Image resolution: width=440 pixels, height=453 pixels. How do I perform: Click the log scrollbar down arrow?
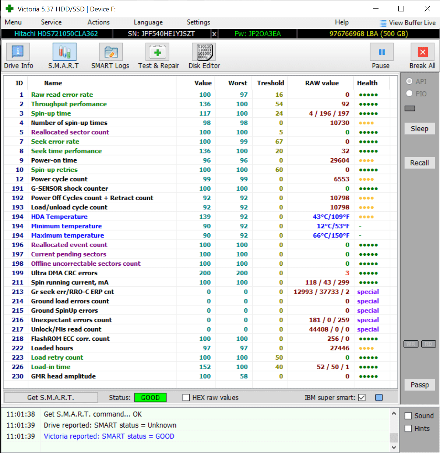pyautogui.click(x=394, y=447)
